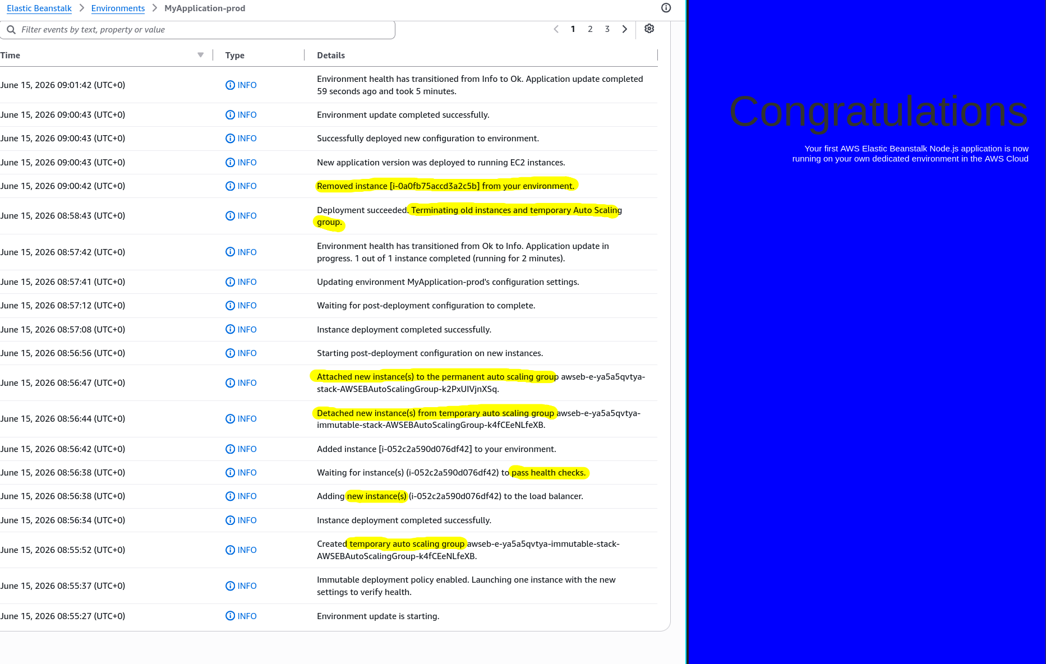Click the Type column header
Viewport: 1046px width, 664px height.
click(x=234, y=56)
